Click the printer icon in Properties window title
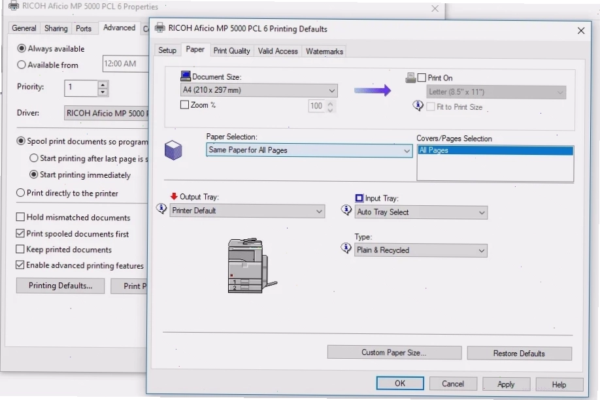Image resolution: width=600 pixels, height=400 pixels. point(14,6)
